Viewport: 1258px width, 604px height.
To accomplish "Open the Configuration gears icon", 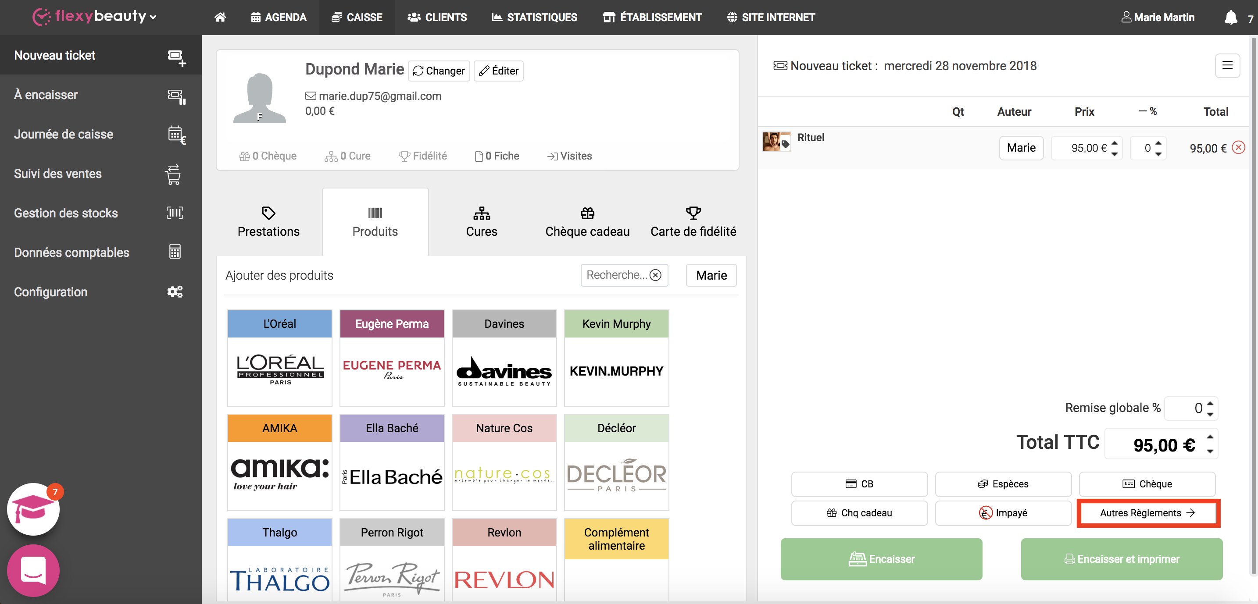I will pyautogui.click(x=175, y=292).
